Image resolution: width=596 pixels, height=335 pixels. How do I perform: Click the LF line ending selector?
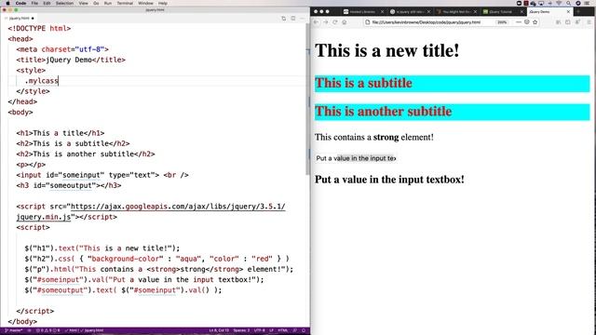pyautogui.click(x=271, y=331)
